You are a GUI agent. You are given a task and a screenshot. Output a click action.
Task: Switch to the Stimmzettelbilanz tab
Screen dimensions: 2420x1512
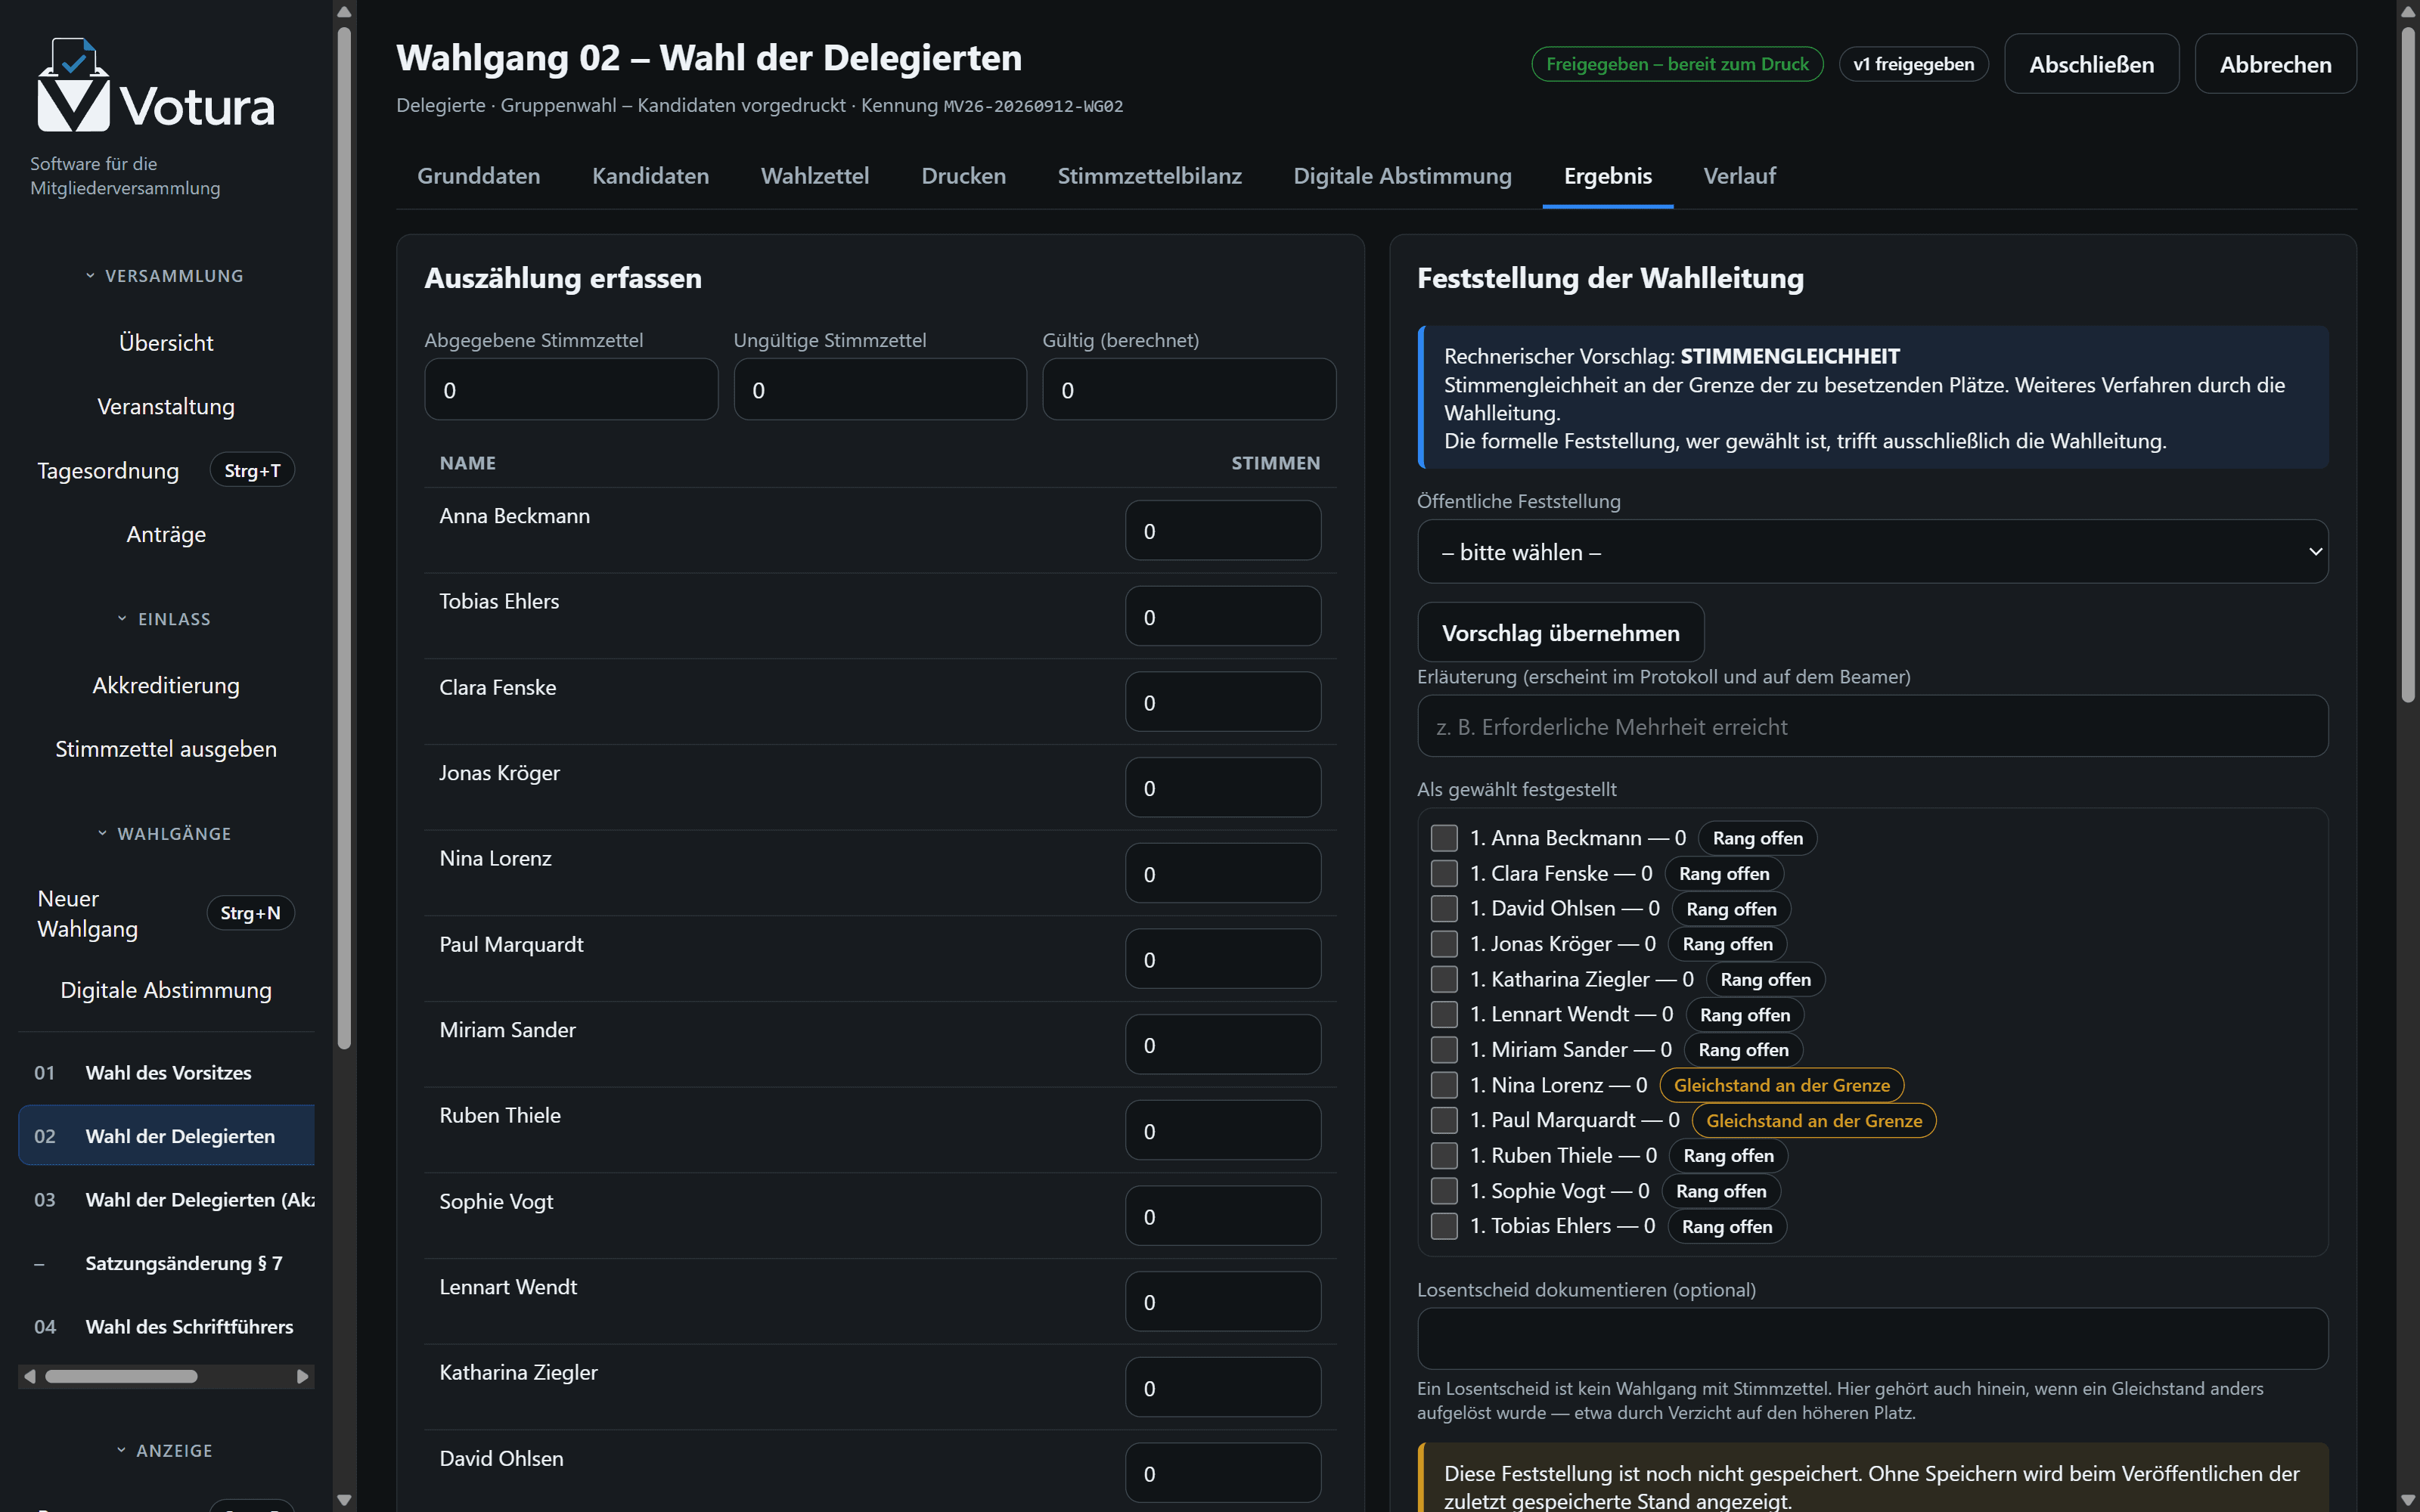coord(1149,176)
